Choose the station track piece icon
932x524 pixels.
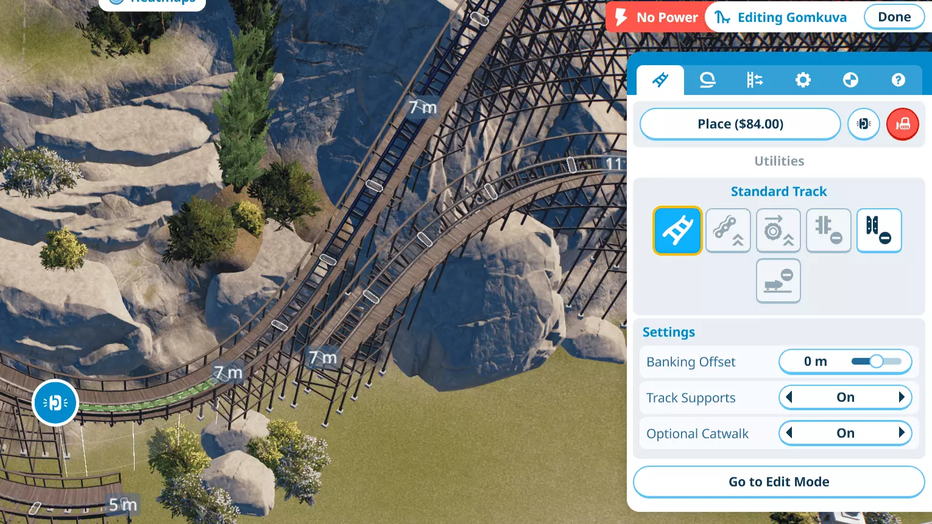778,281
